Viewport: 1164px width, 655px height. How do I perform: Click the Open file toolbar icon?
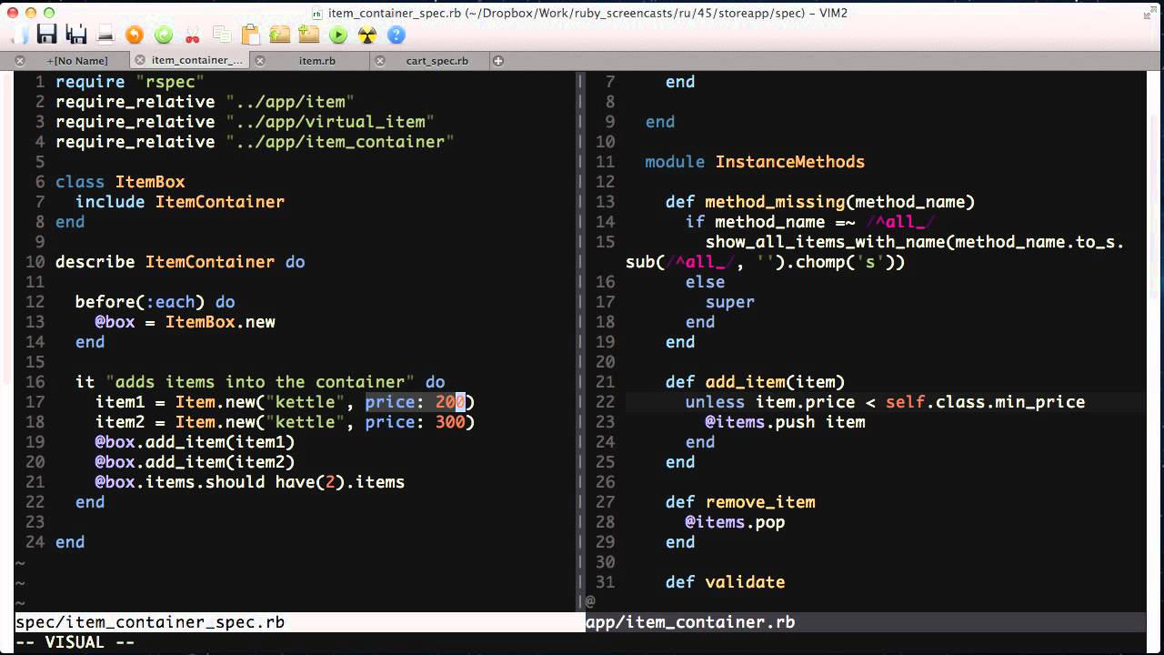[x=20, y=35]
